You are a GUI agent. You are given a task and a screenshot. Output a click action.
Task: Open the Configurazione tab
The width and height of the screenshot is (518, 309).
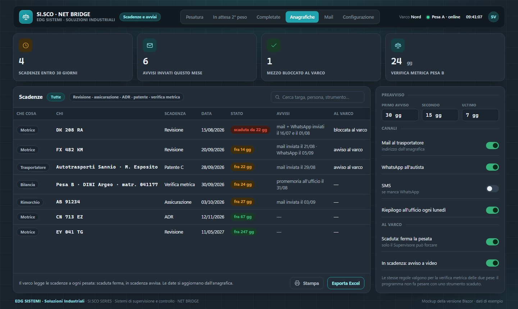(358, 17)
